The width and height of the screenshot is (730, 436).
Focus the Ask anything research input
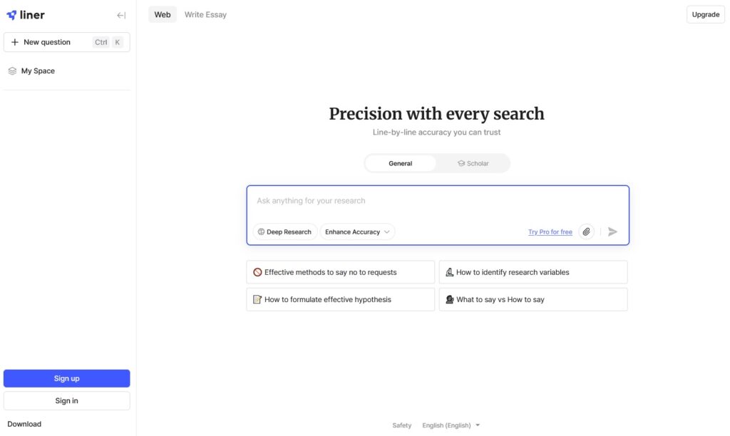coord(438,201)
